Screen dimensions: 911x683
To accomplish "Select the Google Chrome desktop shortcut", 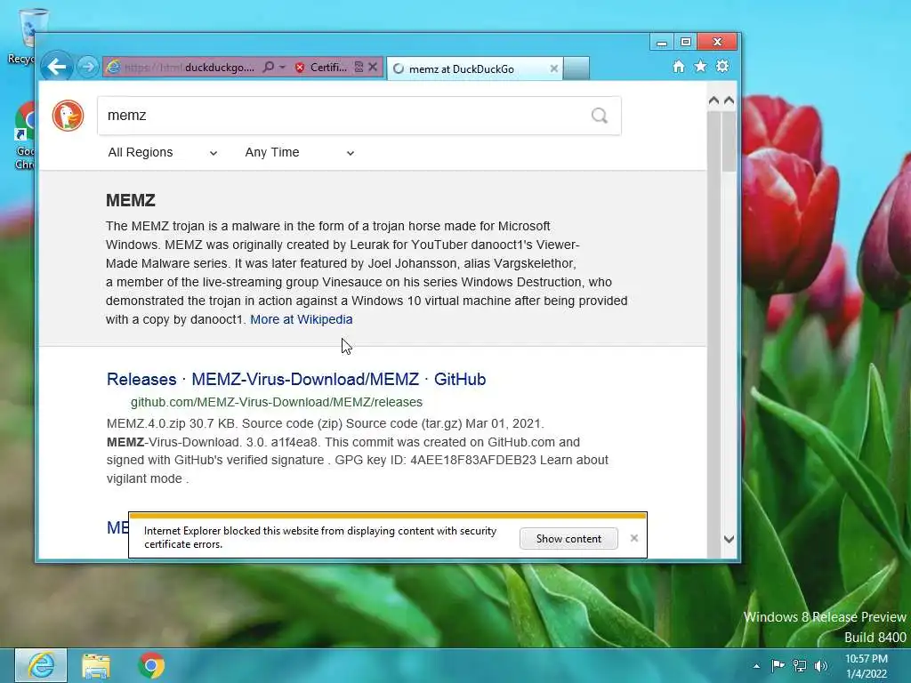I will (x=23, y=136).
